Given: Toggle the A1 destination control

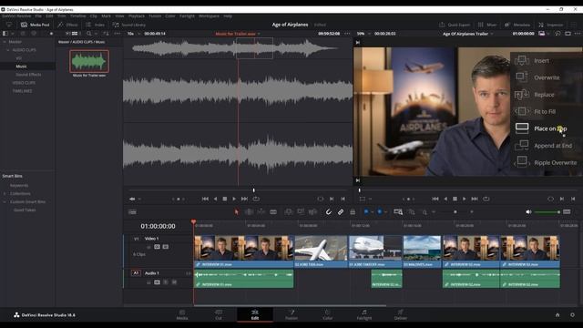Looking at the screenshot, I should 136,273.
